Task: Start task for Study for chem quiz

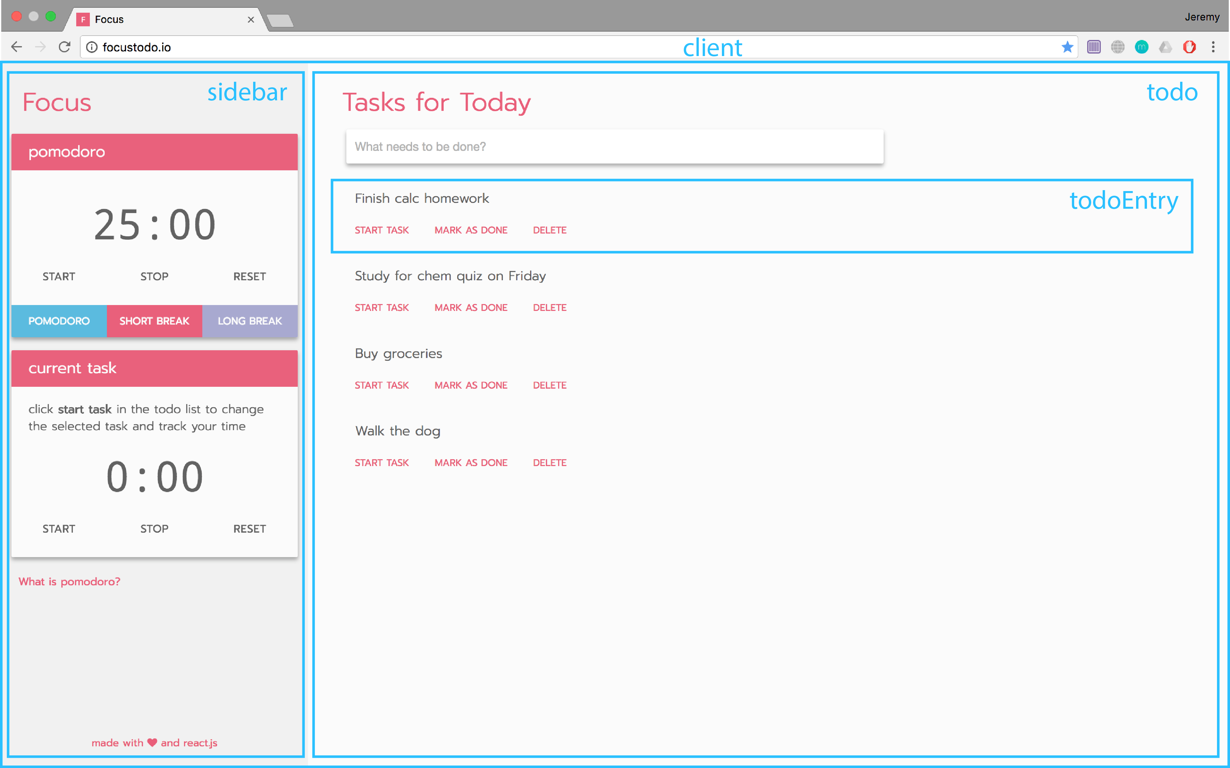Action: click(x=382, y=307)
